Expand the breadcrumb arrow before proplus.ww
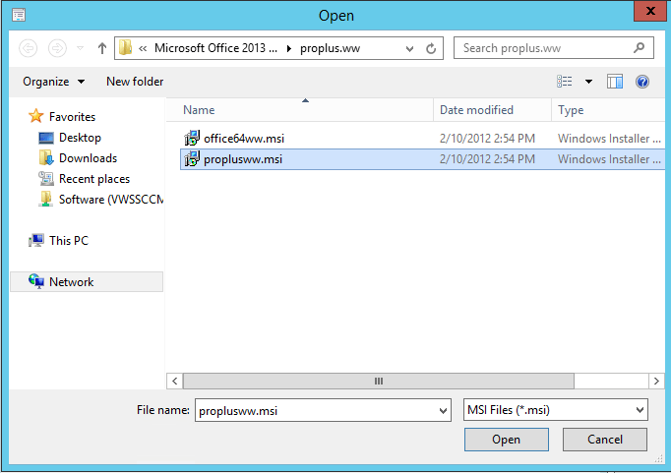This screenshot has height=473, width=671. 289,48
